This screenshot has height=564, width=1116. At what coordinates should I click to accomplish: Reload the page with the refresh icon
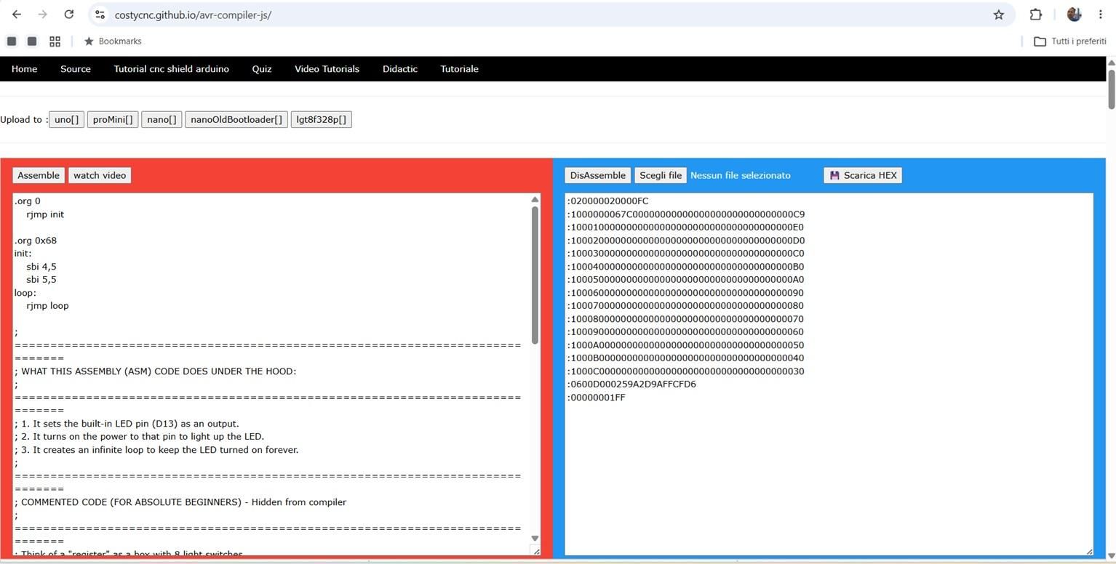pos(68,15)
